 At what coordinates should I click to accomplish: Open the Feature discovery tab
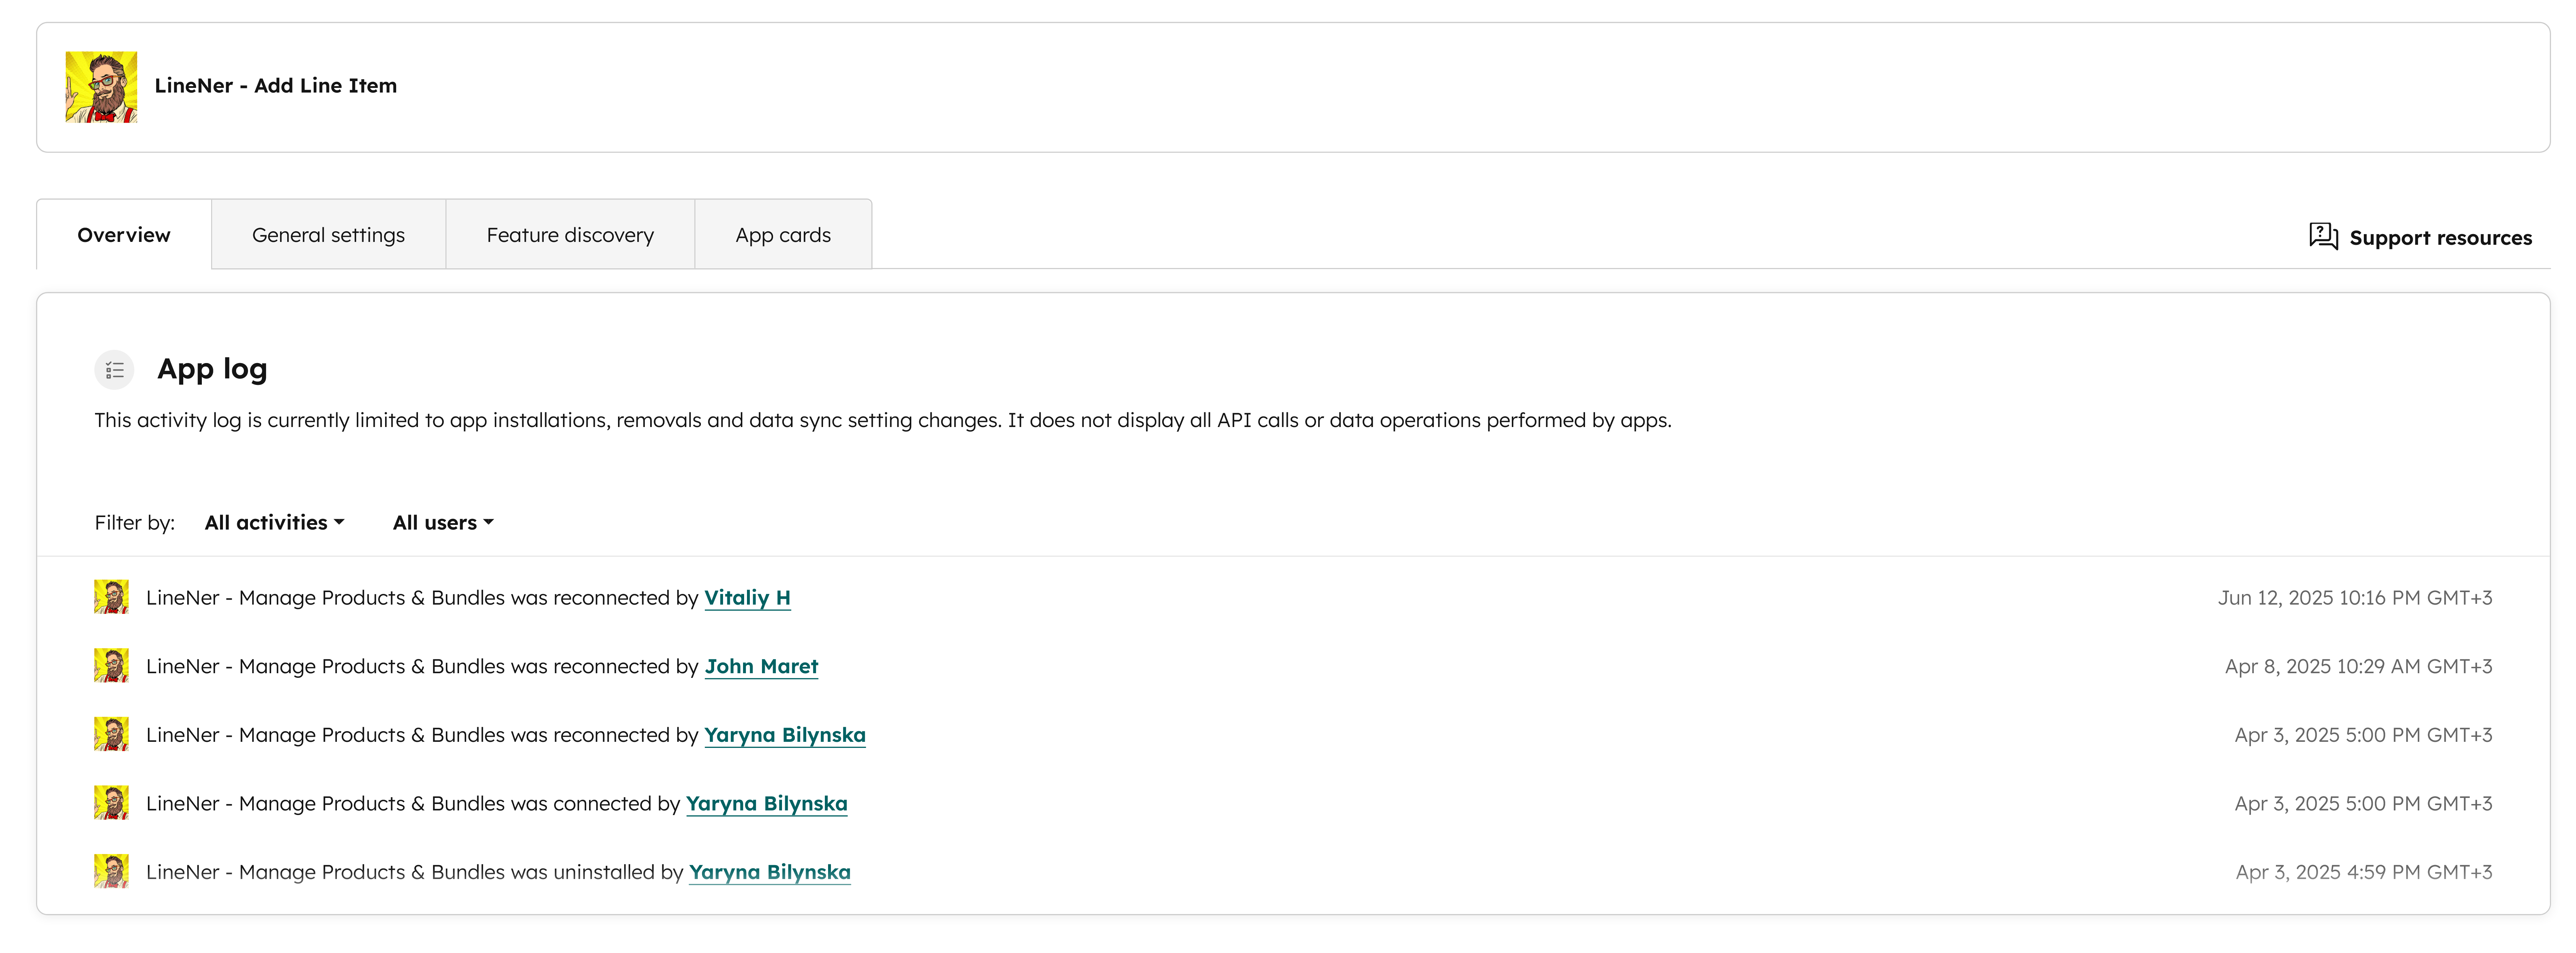click(x=570, y=235)
